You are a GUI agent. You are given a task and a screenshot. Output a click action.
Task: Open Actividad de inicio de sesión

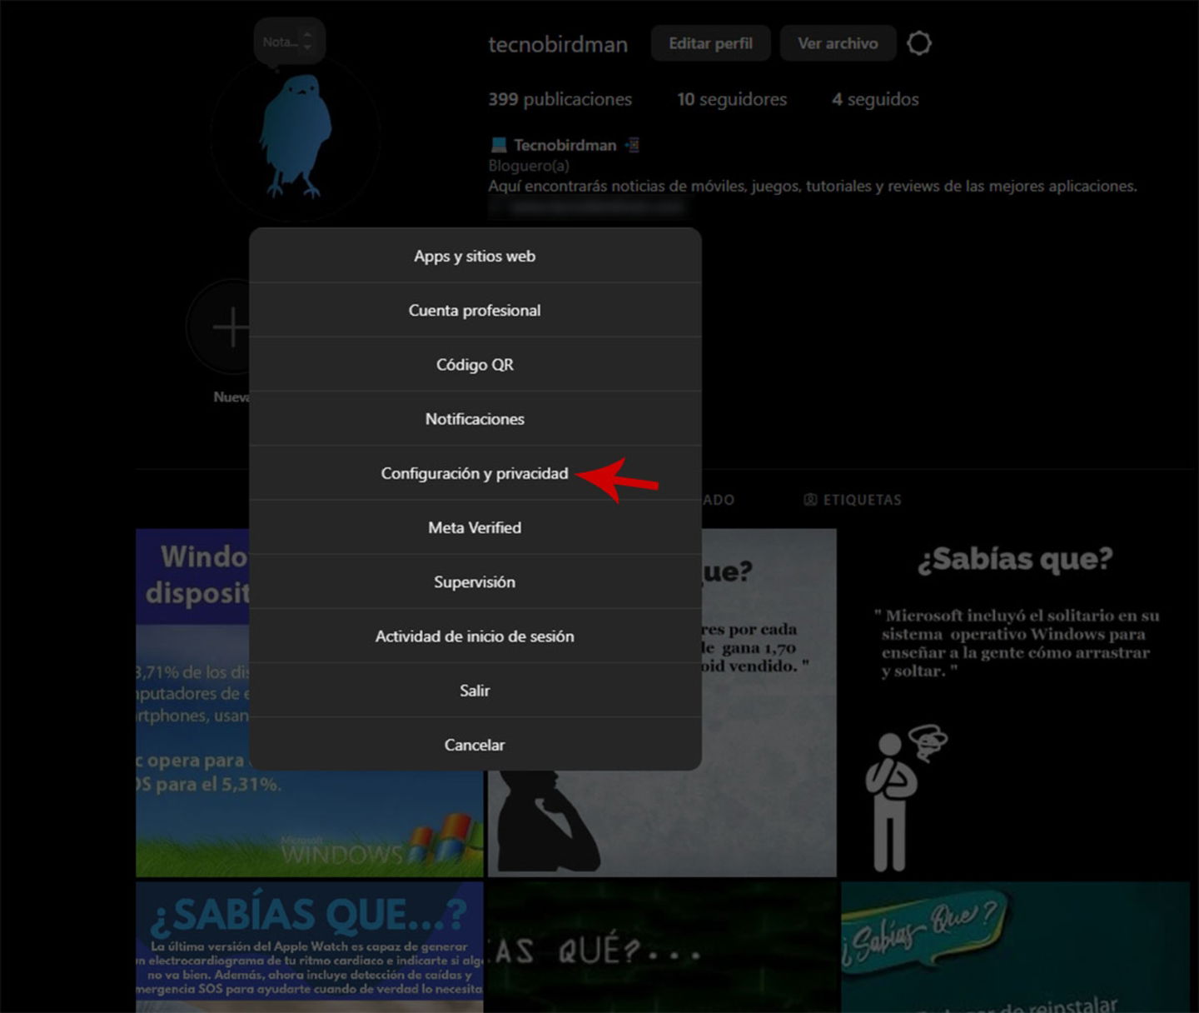coord(475,636)
